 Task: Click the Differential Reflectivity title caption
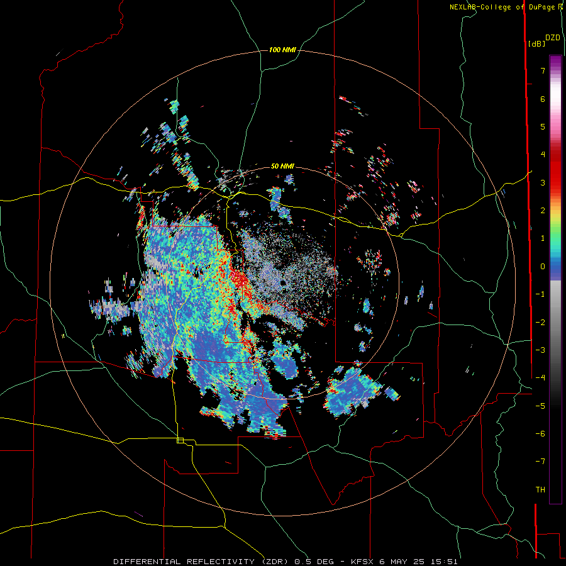click(285, 562)
